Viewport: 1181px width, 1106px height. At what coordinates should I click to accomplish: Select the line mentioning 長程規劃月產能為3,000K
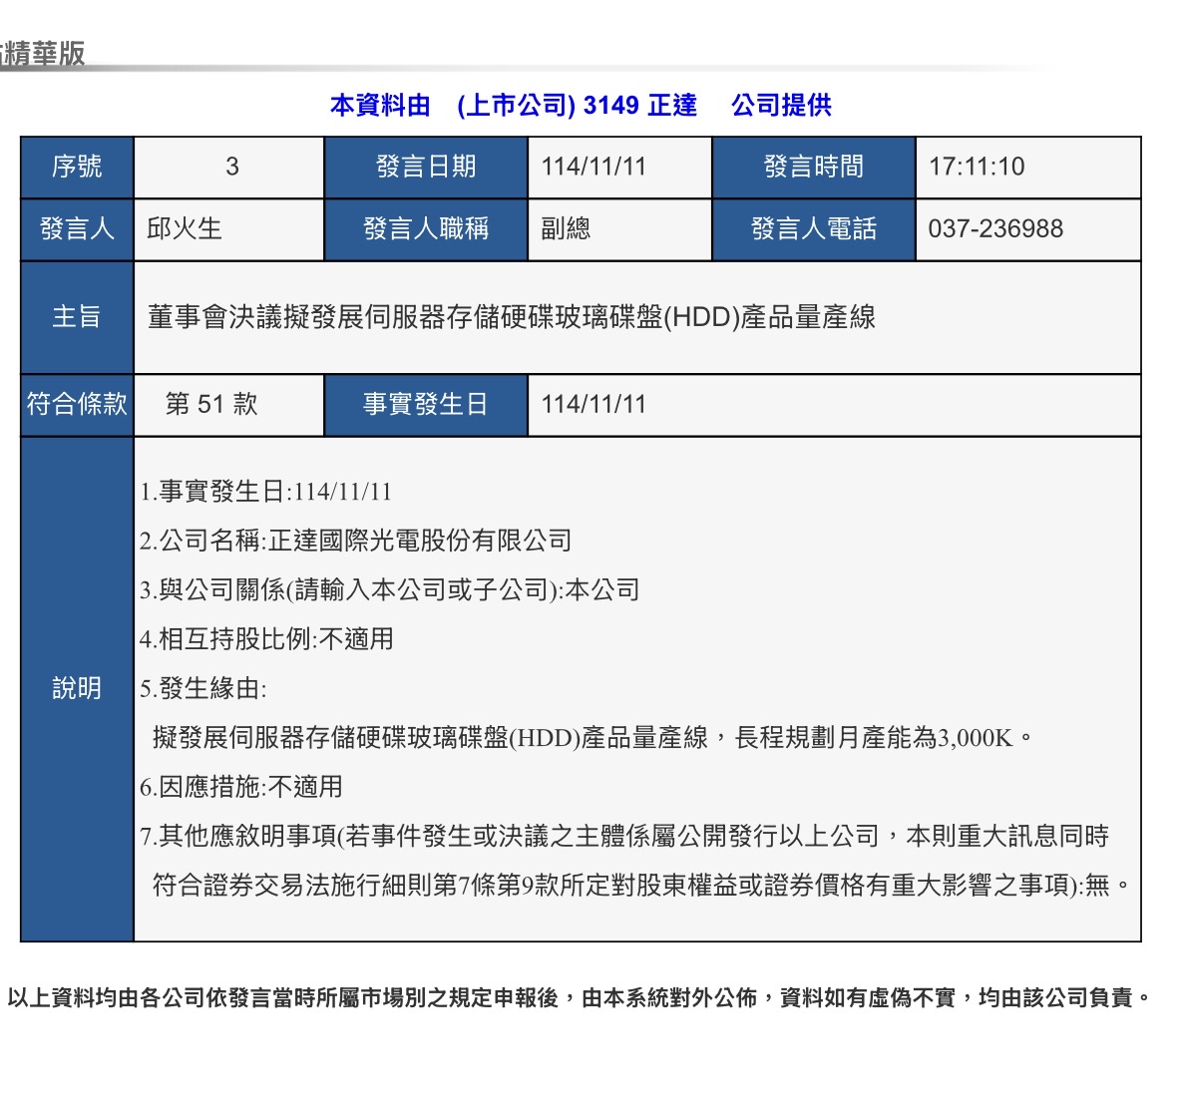tap(592, 738)
